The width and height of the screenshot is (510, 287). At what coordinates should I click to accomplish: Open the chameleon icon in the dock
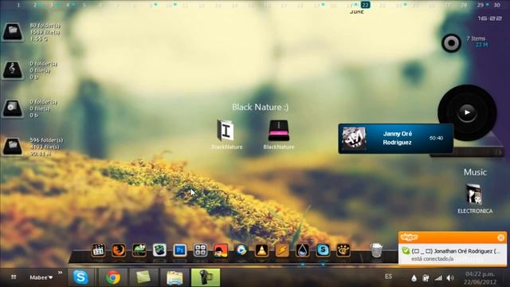tap(139, 250)
